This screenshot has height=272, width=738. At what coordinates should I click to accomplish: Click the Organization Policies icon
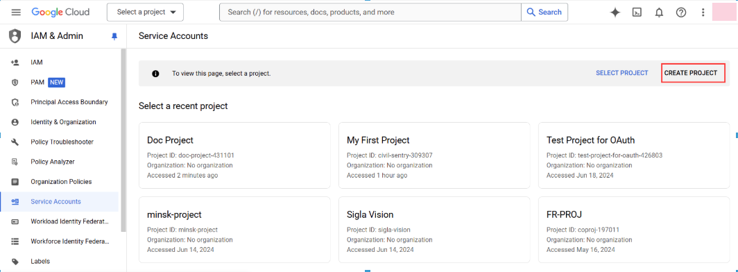pos(15,182)
